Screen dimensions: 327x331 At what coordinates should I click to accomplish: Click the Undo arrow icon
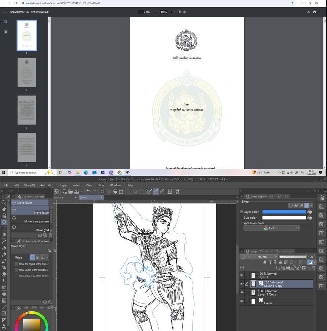tap(88, 191)
